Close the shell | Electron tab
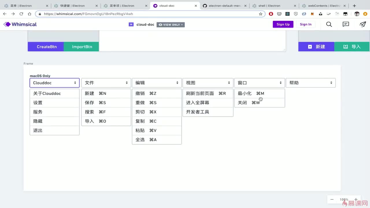370x208 pixels. [295, 5]
